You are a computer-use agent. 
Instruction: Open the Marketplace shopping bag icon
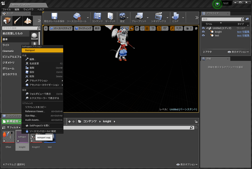(110, 16)
